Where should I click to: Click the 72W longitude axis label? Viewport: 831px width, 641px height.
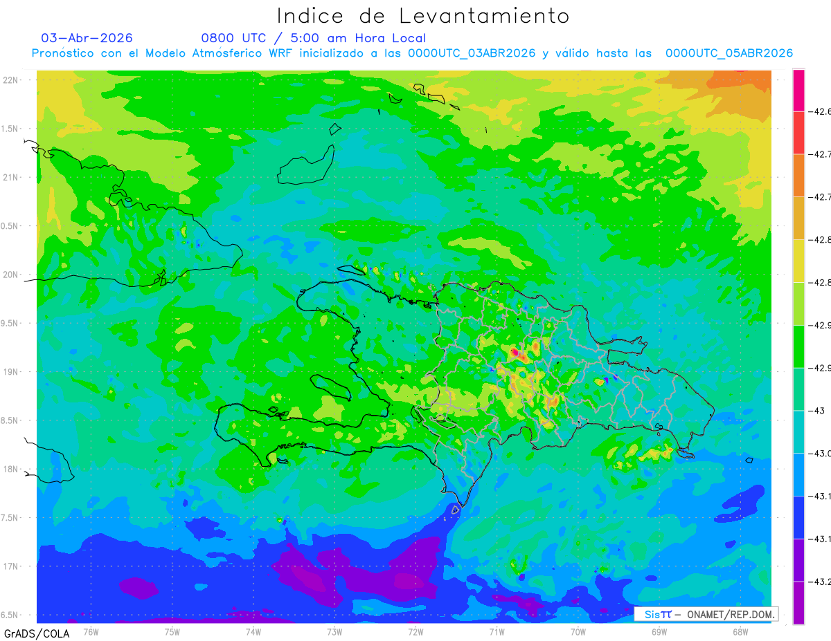(415, 631)
